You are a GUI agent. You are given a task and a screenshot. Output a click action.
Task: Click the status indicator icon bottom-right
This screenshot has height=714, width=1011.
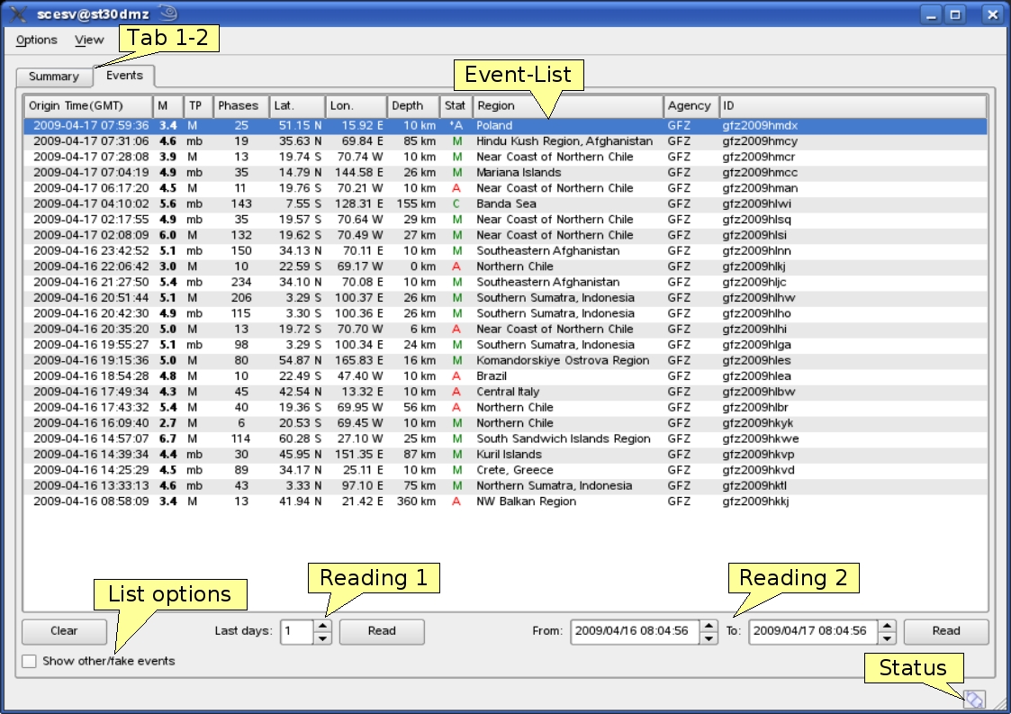pos(975,699)
